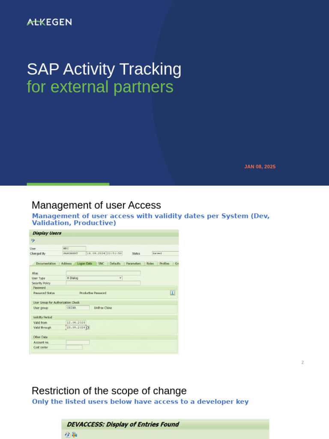This screenshot has width=329, height=439.
Task: Click the password info icon
Action: click(173, 293)
